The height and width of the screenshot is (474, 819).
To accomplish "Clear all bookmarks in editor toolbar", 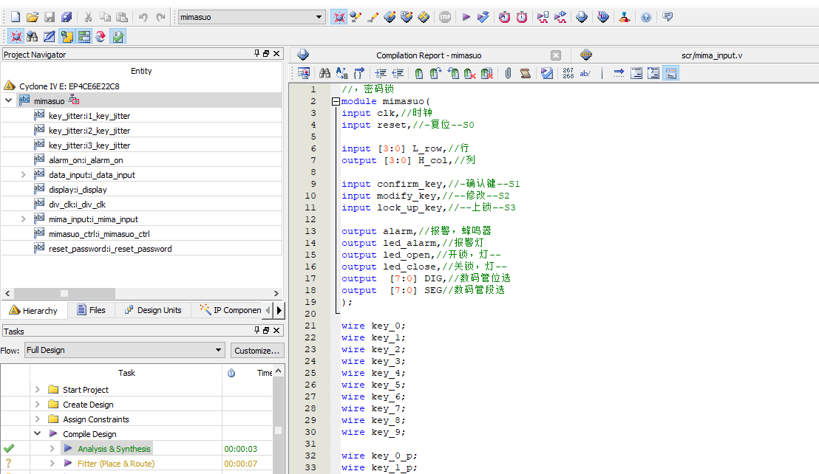I will point(487,74).
